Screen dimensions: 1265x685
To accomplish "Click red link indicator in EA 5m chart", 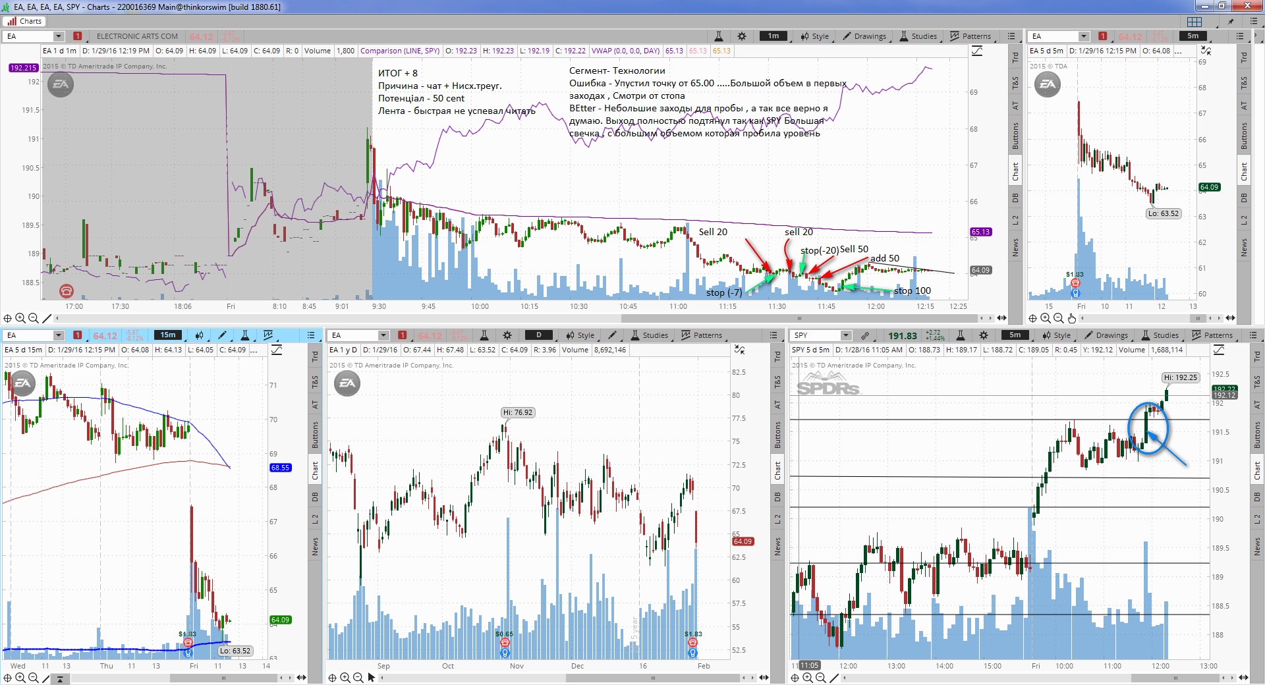I will pyautogui.click(x=1102, y=36).
